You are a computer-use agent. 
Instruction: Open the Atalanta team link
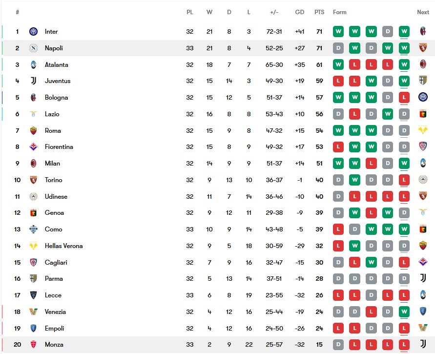pos(56,64)
